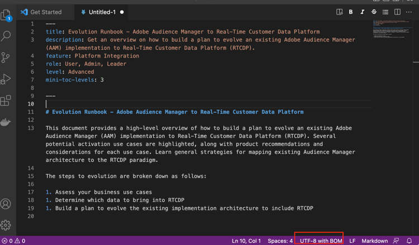Screen dimensions: 419x245
Task: Place cursor on empty line 10
Action: pos(208,104)
